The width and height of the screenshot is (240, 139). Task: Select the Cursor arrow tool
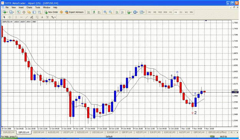[4, 17]
